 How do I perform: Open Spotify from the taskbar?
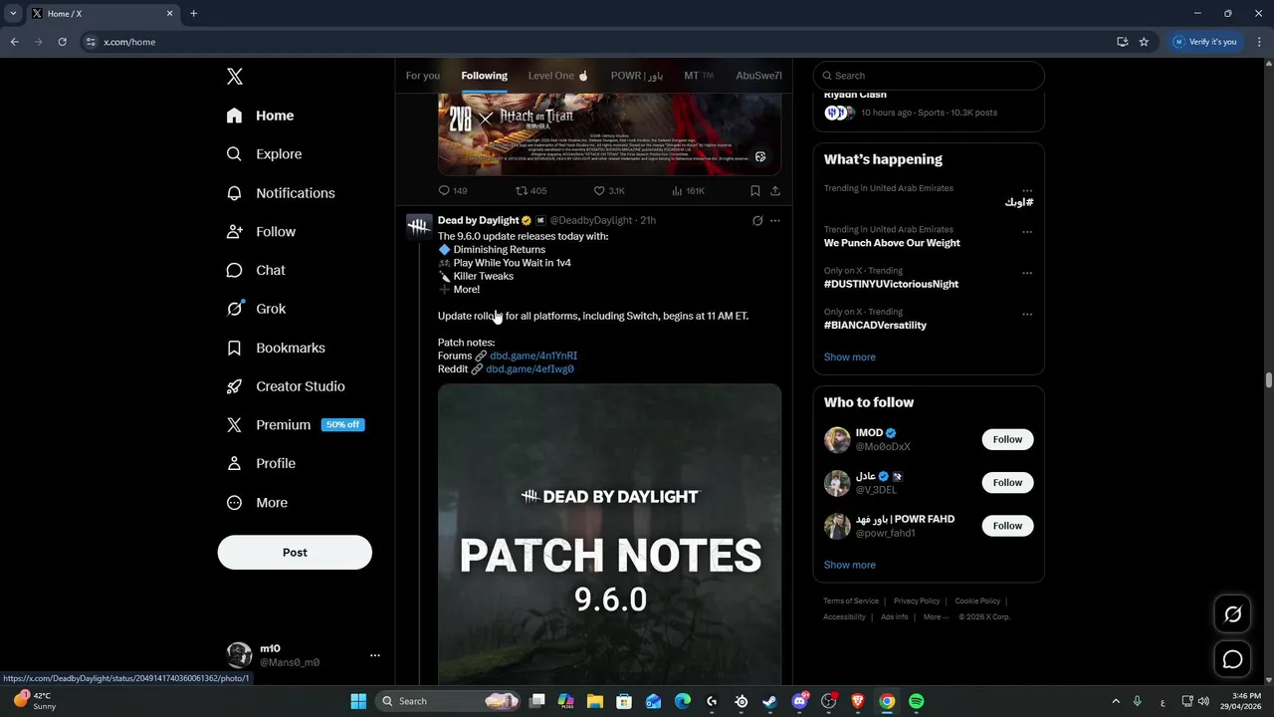point(917,701)
